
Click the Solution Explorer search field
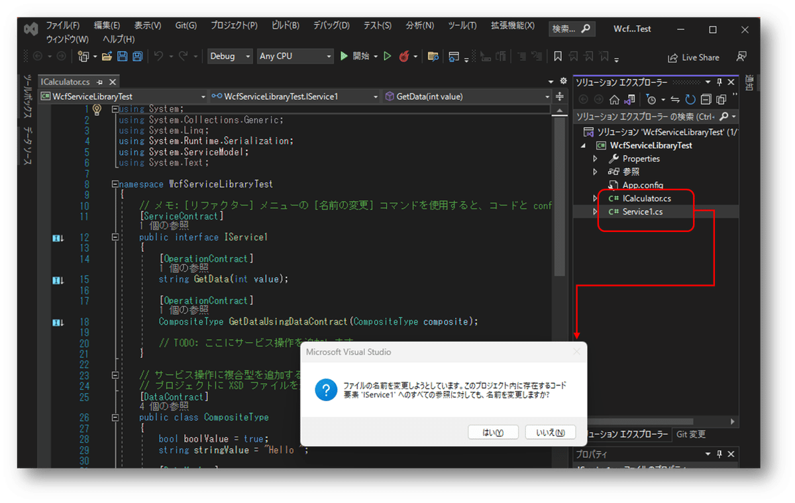pyautogui.click(x=656, y=116)
